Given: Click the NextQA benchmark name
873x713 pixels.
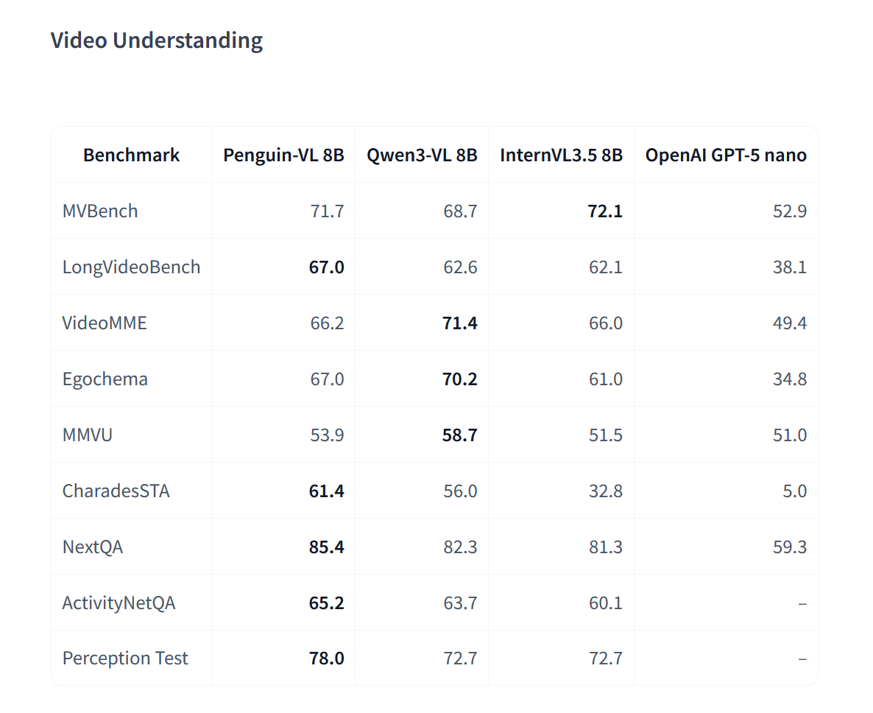Looking at the screenshot, I should (x=93, y=547).
